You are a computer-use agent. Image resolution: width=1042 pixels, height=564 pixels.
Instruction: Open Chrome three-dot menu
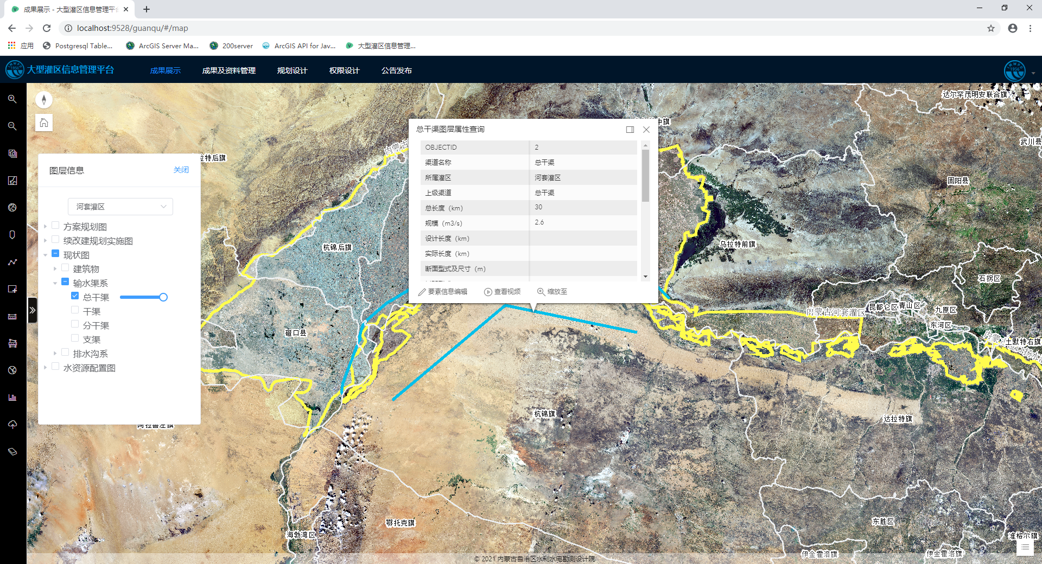click(x=1030, y=28)
